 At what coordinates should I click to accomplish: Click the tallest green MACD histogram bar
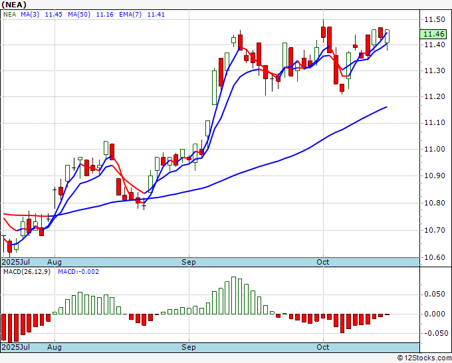(x=233, y=296)
